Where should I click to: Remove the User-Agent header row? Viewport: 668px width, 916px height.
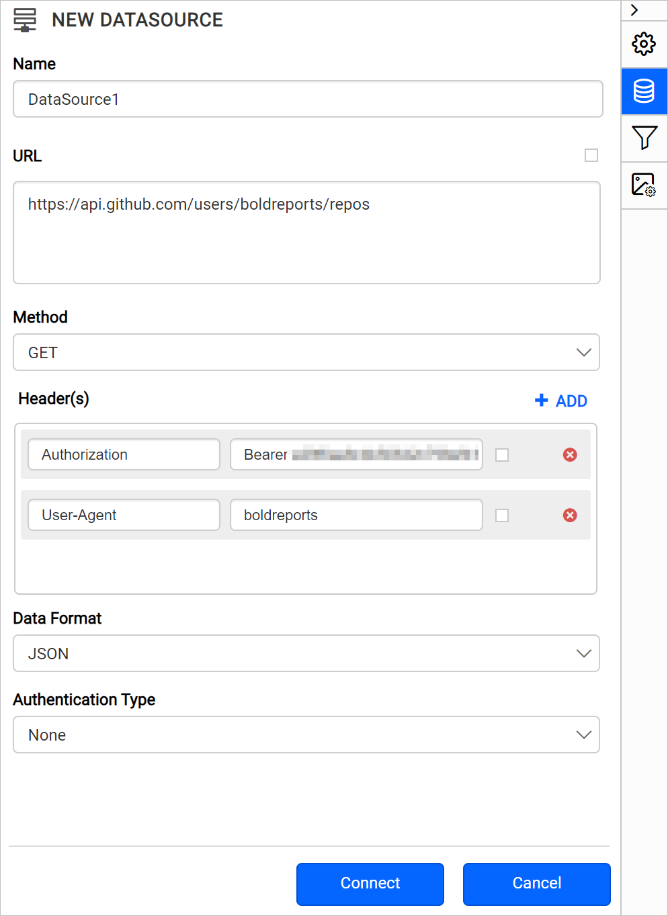pos(570,515)
